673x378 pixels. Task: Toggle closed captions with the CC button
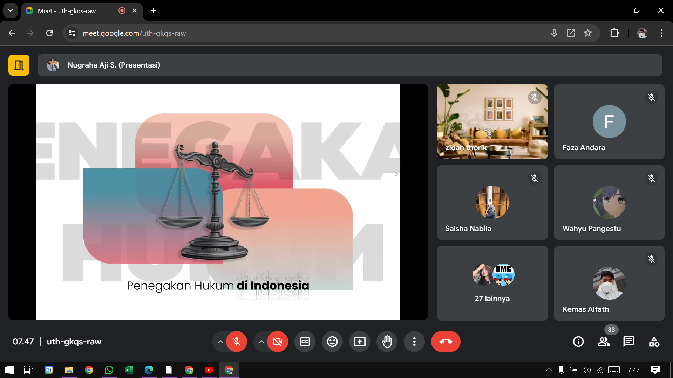[x=305, y=342]
